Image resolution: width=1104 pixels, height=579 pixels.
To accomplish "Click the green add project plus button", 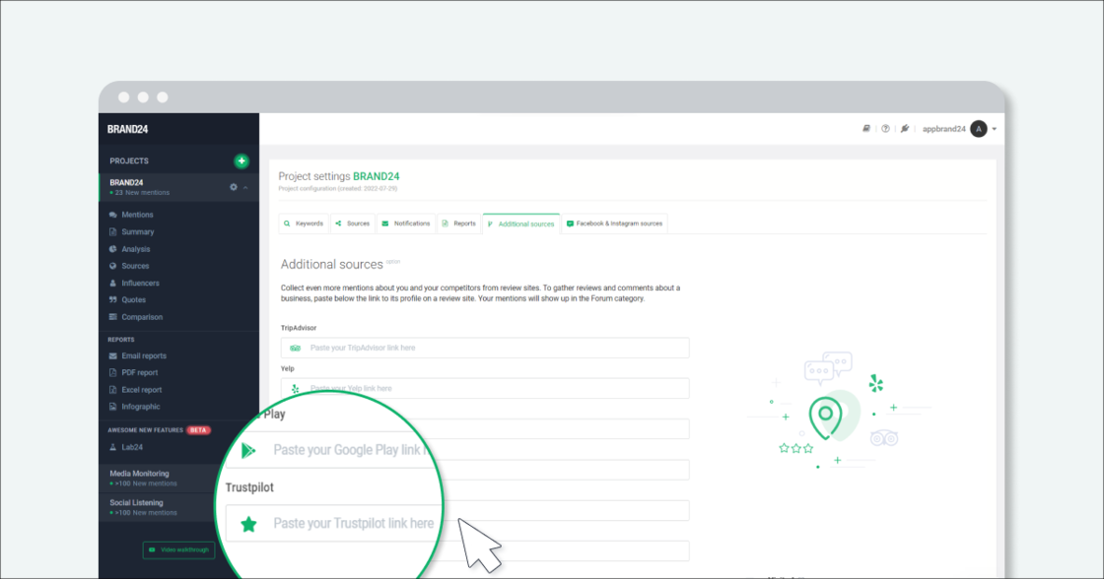I will [241, 161].
